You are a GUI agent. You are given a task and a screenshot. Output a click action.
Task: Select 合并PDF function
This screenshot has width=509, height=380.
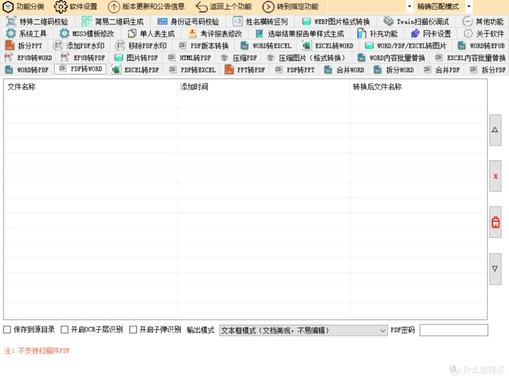[442, 70]
